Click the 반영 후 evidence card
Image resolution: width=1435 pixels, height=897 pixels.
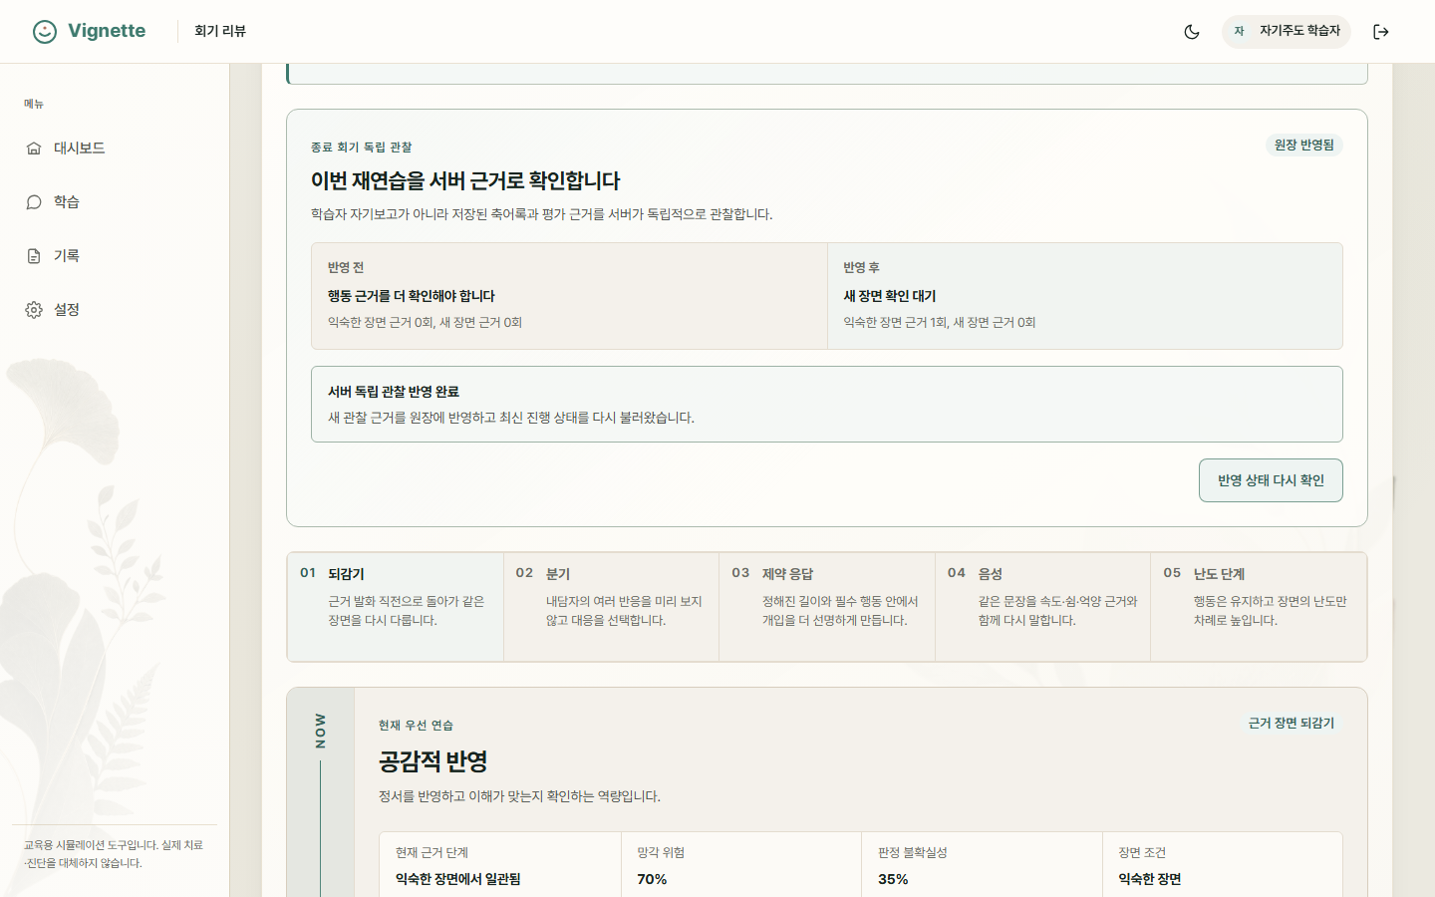coord(1085,296)
